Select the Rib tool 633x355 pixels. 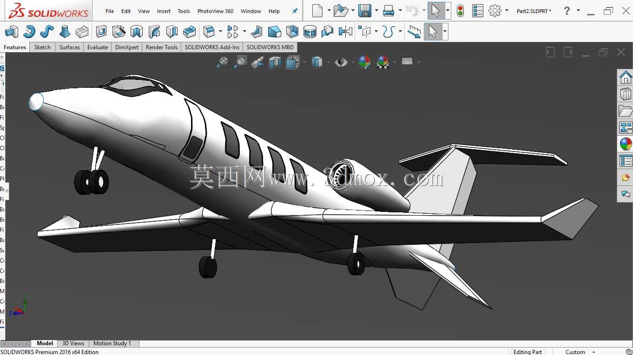click(x=257, y=32)
